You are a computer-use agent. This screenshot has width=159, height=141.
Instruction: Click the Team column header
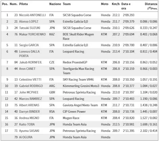pyautogui.click(x=67, y=4)
